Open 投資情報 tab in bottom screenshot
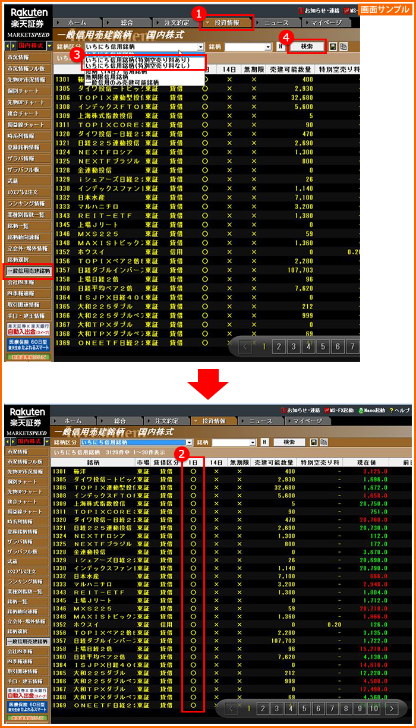This screenshot has width=416, height=728. 213,421
